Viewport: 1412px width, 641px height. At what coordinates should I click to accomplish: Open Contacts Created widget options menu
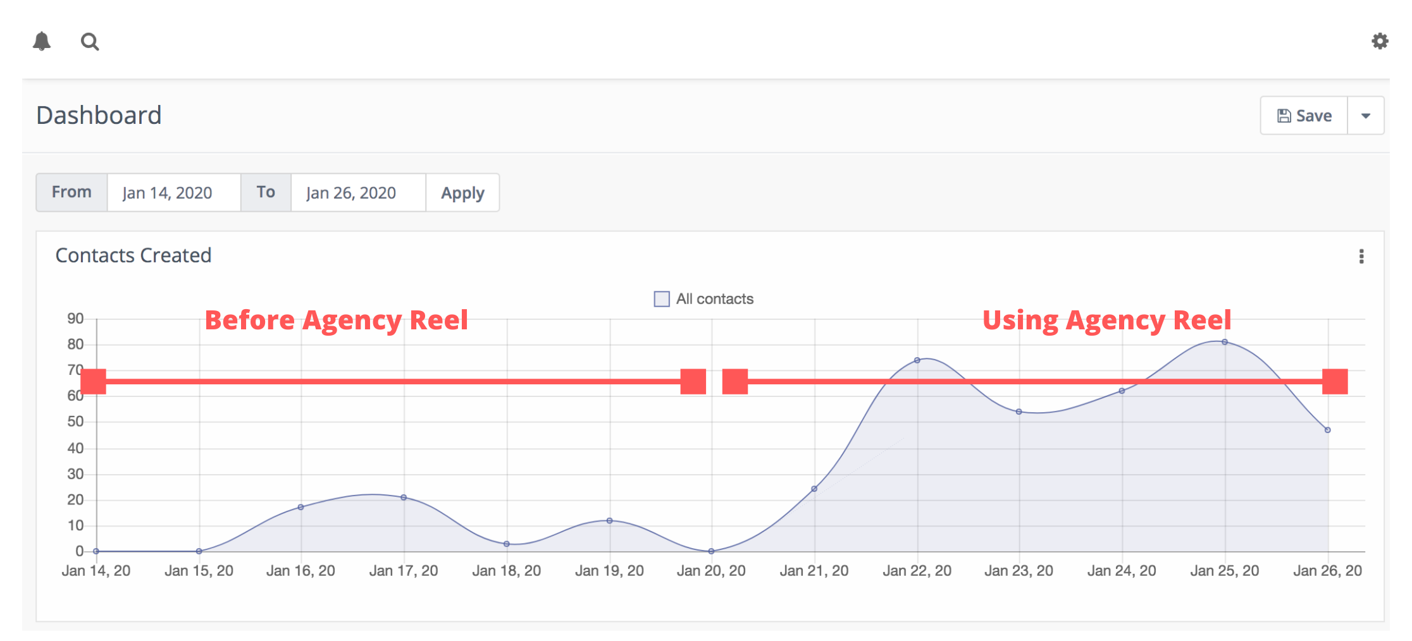(1361, 256)
